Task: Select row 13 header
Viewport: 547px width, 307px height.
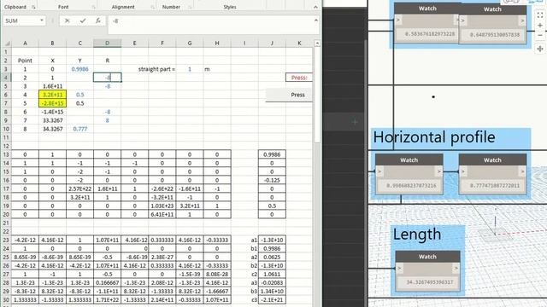Action: [6, 154]
